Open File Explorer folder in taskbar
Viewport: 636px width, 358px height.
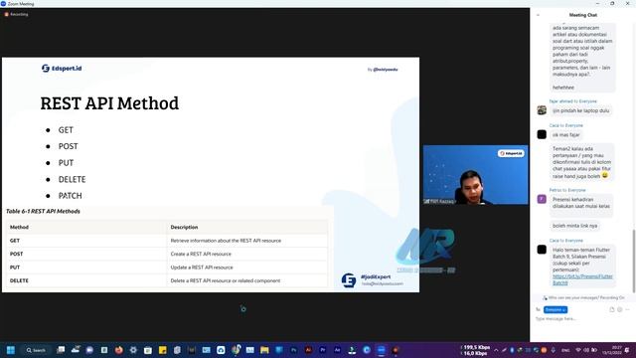point(264,350)
